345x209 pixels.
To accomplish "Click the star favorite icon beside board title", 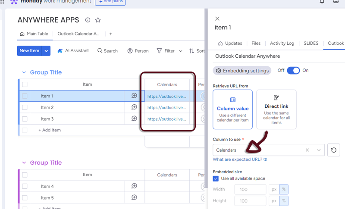I will click(98, 20).
